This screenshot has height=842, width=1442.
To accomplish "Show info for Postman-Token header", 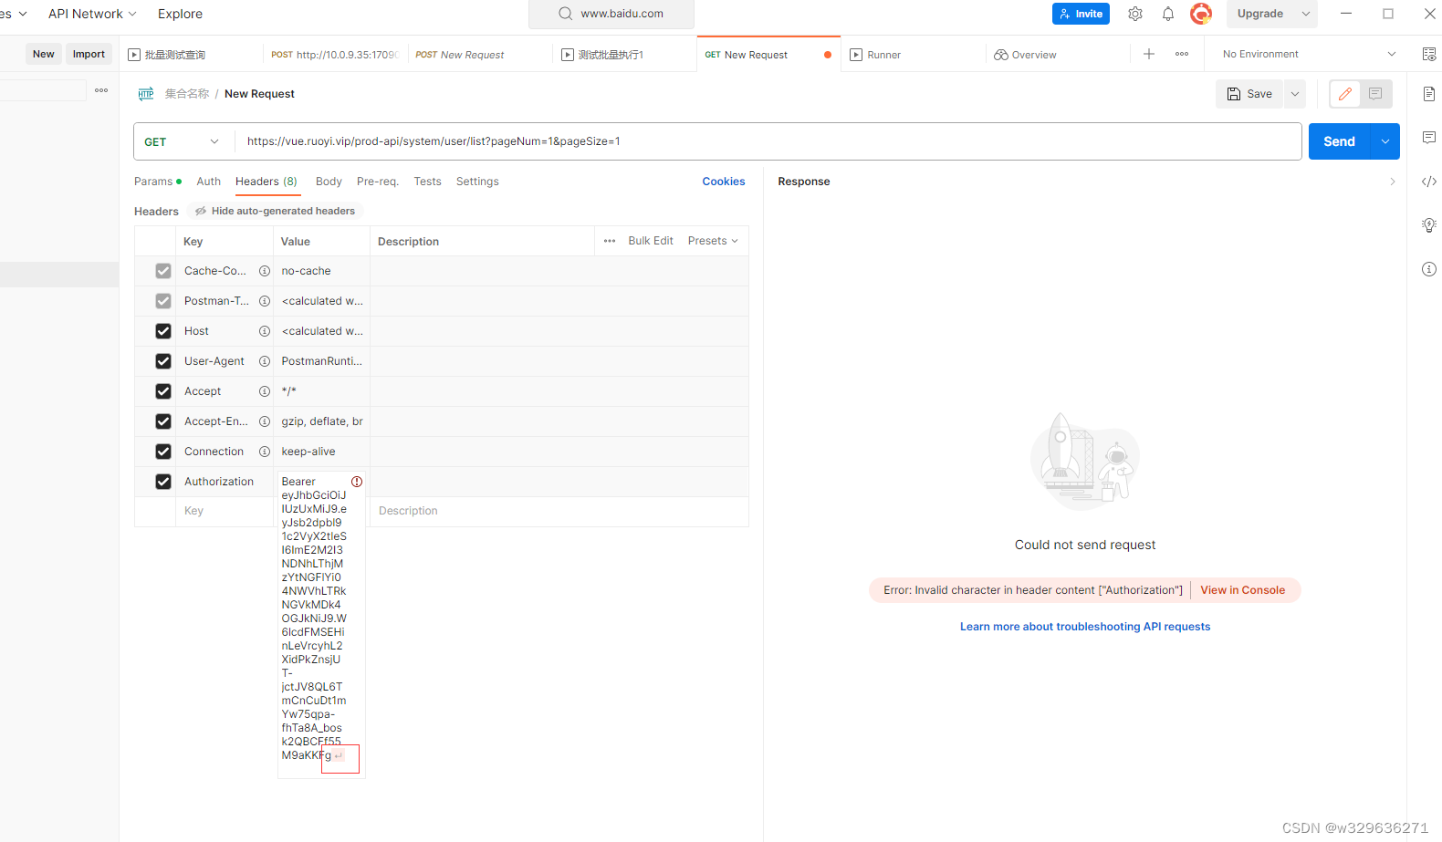I will coord(265,301).
